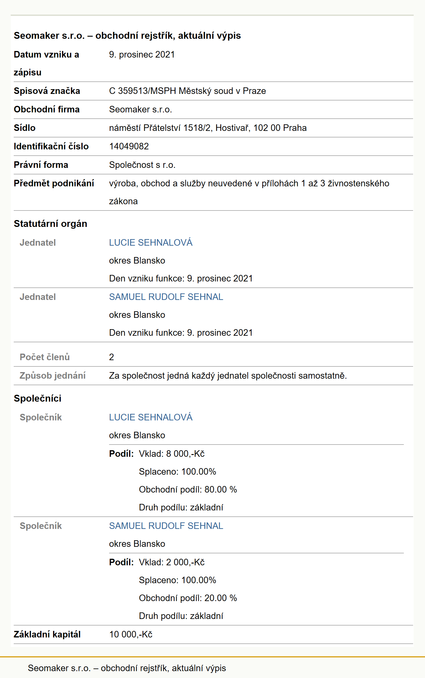Open LUCIE SEHNALOVÁ link under Jednatel
This screenshot has width=425, height=678.
click(x=151, y=242)
